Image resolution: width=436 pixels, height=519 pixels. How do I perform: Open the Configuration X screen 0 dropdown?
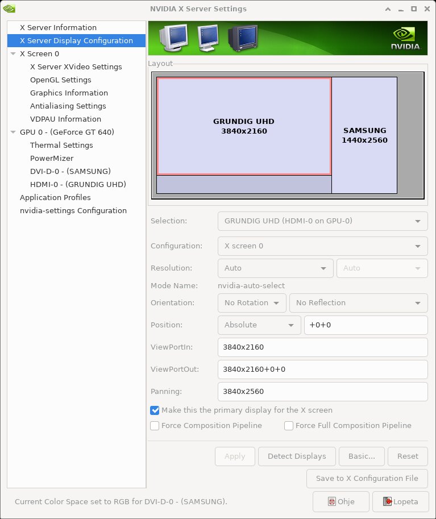322,246
